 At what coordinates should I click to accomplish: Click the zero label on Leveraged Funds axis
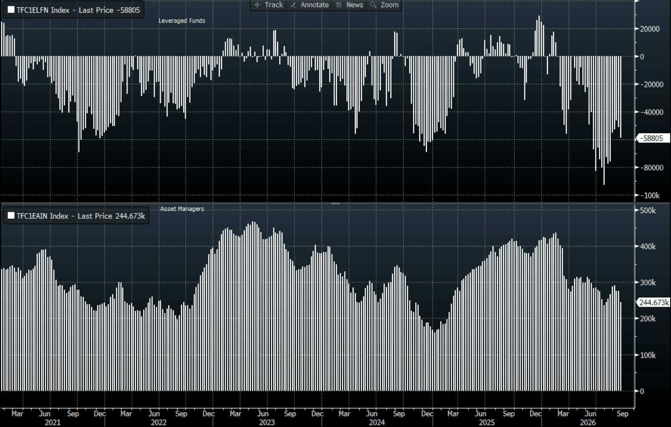tap(642, 57)
